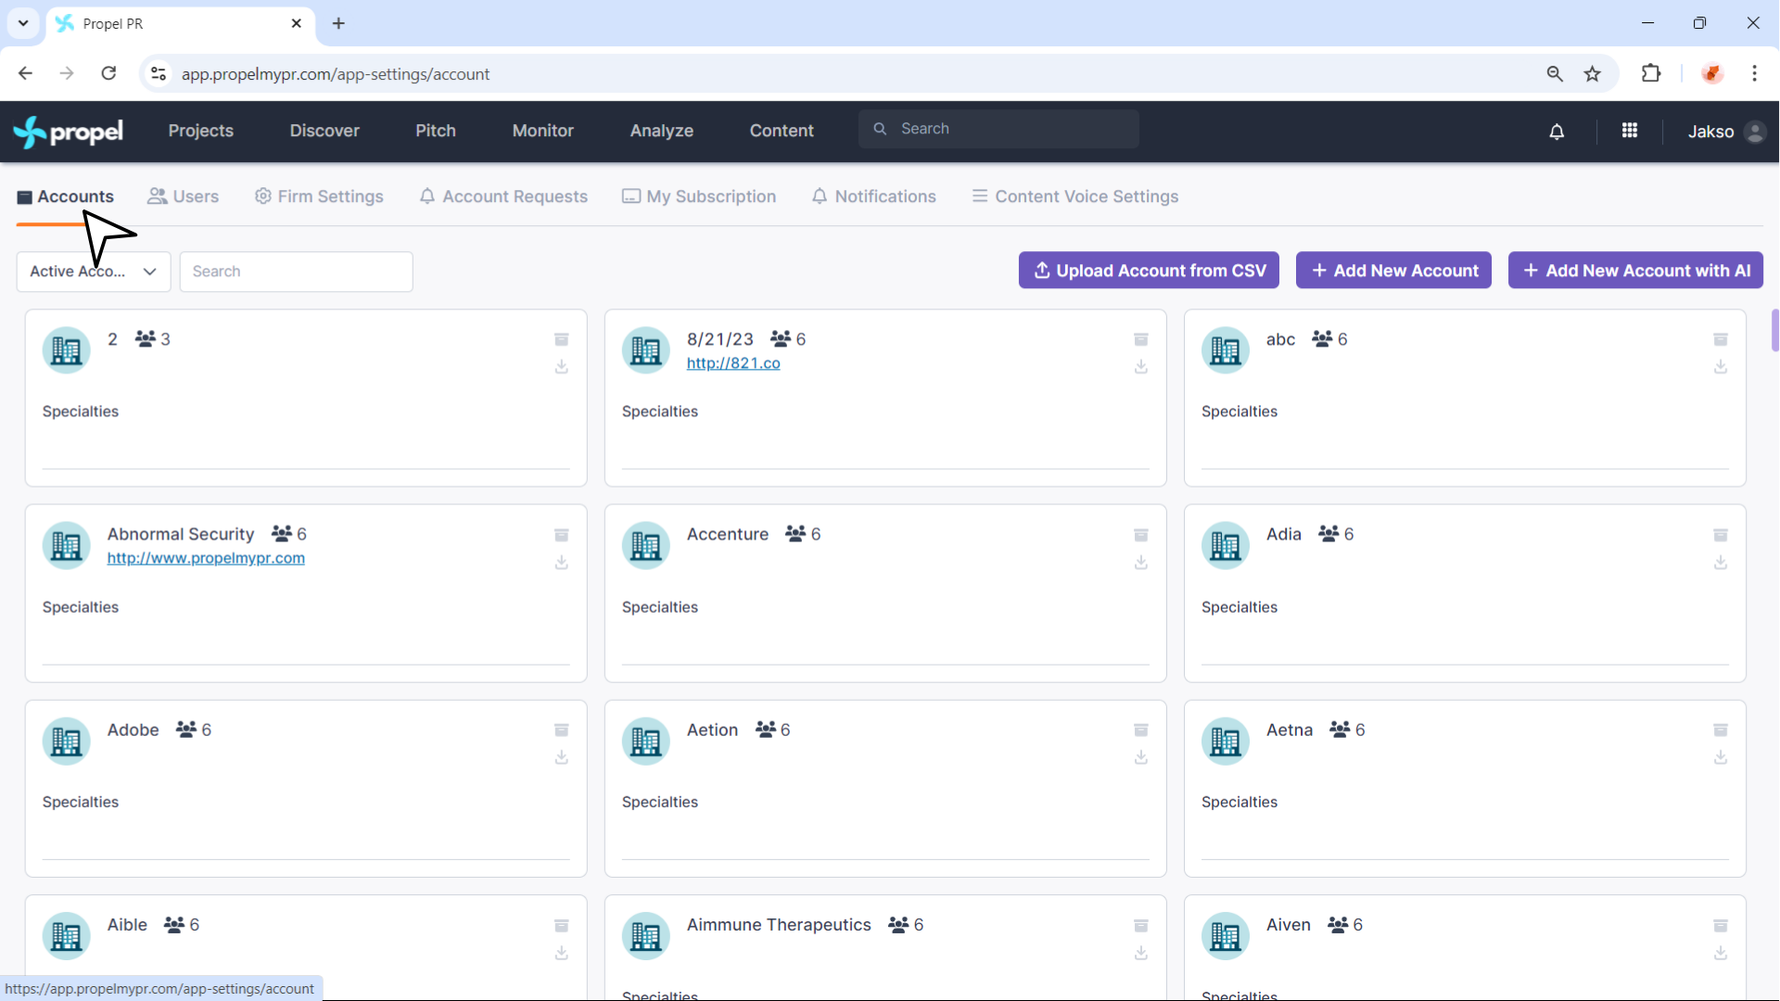Open the Chrome three-dot menu
The height and width of the screenshot is (1001, 1780).
pyautogui.click(x=1754, y=73)
